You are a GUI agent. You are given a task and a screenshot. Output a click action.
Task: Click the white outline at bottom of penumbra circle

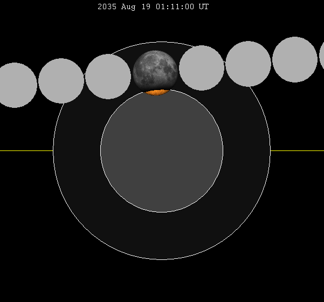click(162, 259)
